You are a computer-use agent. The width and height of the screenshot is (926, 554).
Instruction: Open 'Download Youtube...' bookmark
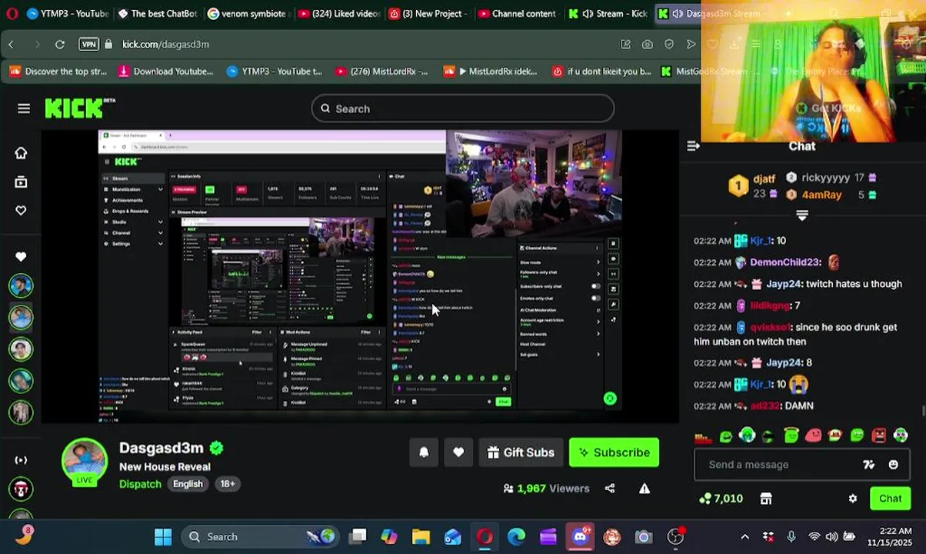165,72
